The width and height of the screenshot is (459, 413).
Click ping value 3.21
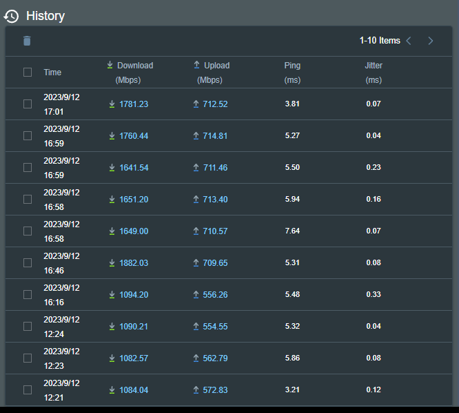(x=292, y=390)
